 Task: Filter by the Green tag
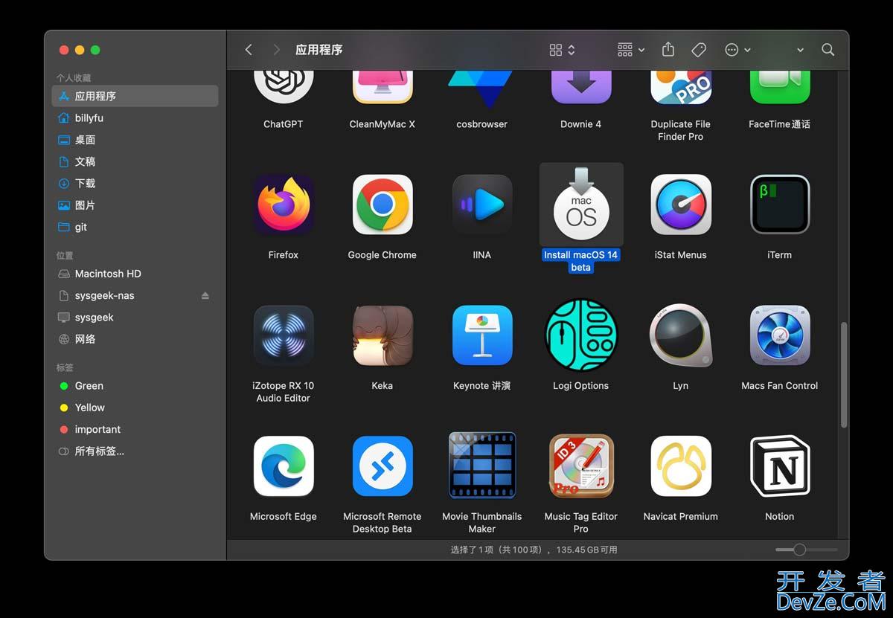point(135,386)
